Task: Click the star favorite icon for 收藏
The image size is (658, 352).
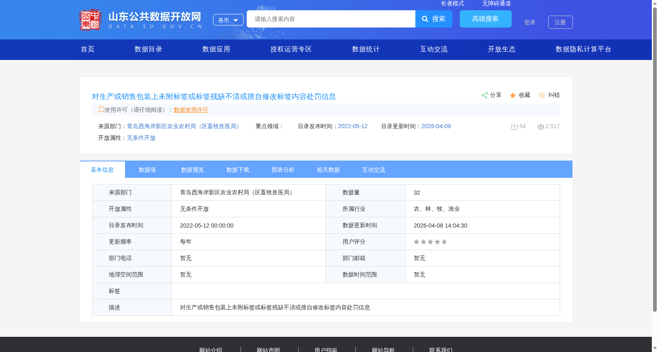Action: [513, 95]
